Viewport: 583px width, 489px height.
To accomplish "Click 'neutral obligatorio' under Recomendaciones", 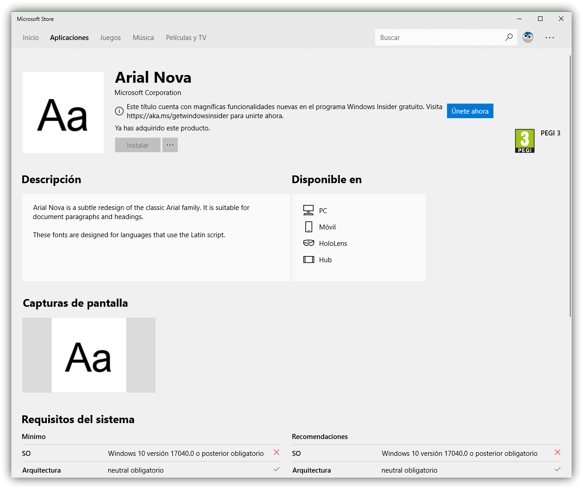I will point(409,470).
